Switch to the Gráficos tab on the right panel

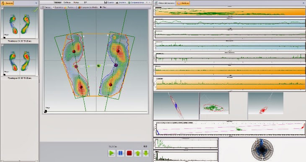(183, 3)
